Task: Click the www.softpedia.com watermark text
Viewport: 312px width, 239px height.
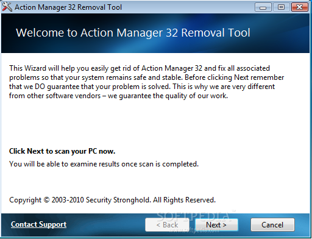Action: 194,230
